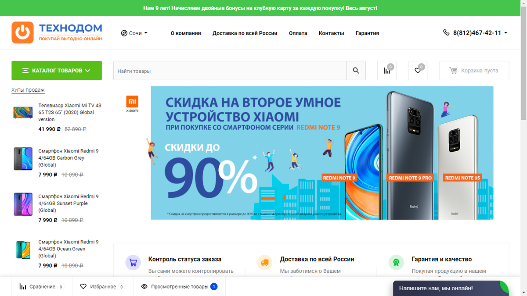Click the Carbon Grey phone thumbnail
The height and width of the screenshot is (296, 527).
23,159
